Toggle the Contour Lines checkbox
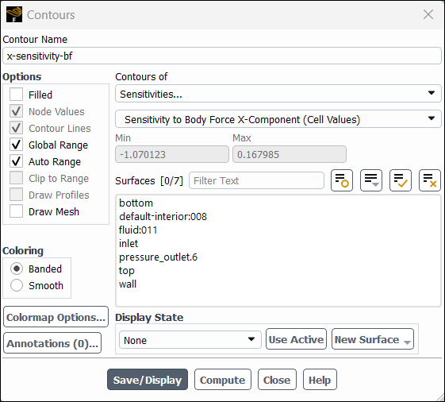445x402 pixels. point(16,128)
